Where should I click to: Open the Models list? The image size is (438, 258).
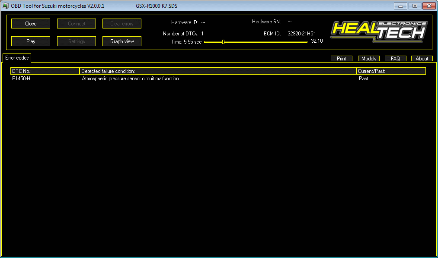tap(369, 59)
